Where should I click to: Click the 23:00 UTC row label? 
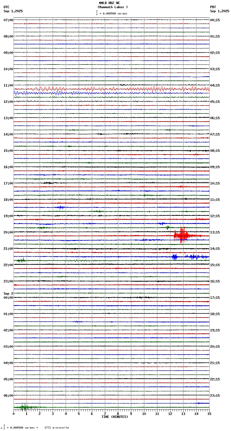point(8,281)
